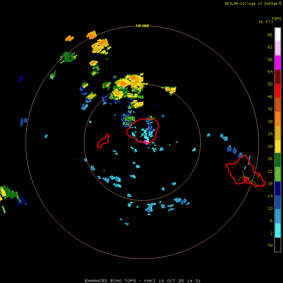Pick the dark green legend swatch
283x283 pixels.
pyautogui.click(x=278, y=160)
